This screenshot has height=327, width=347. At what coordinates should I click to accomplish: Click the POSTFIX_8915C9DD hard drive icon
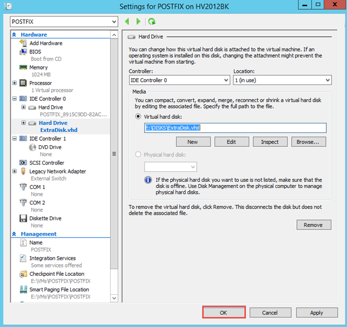(x=32, y=107)
